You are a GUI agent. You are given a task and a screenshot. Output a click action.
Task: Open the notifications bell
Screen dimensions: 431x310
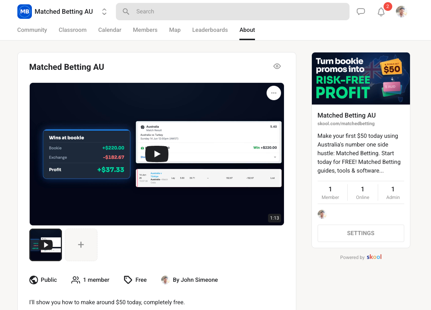[381, 12]
